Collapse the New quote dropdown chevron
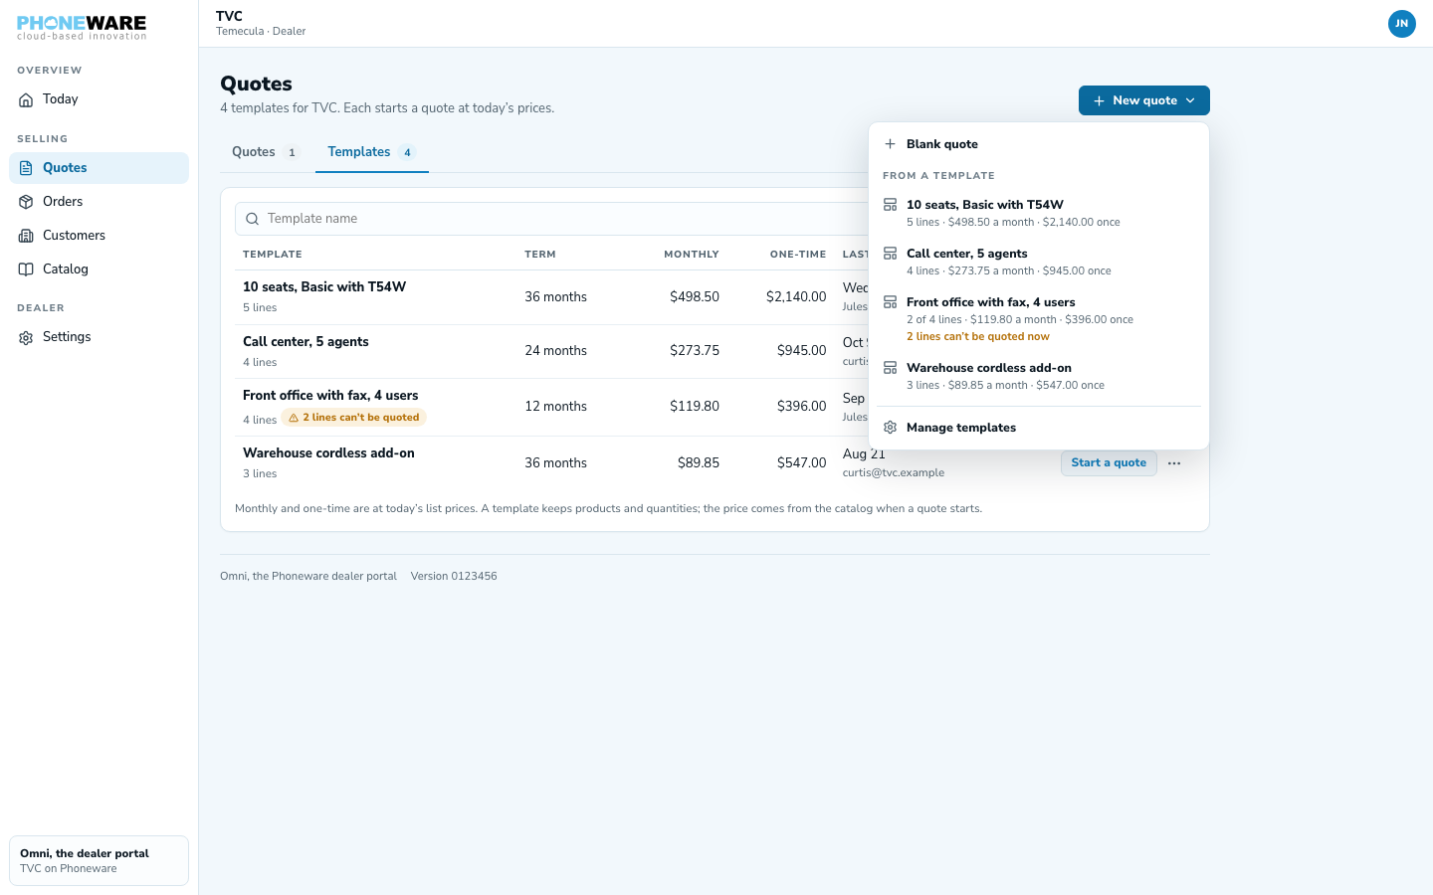Screen dimensions: 1433x895 [1190, 100]
